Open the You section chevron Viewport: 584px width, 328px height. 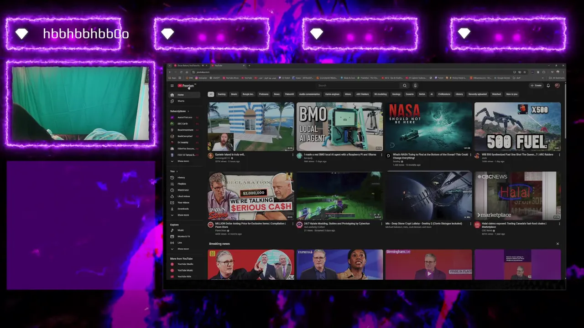(x=177, y=171)
